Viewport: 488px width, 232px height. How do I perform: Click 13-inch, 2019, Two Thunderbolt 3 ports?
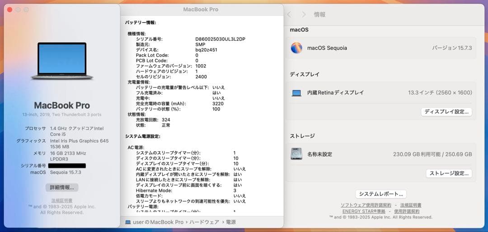tap(61, 114)
